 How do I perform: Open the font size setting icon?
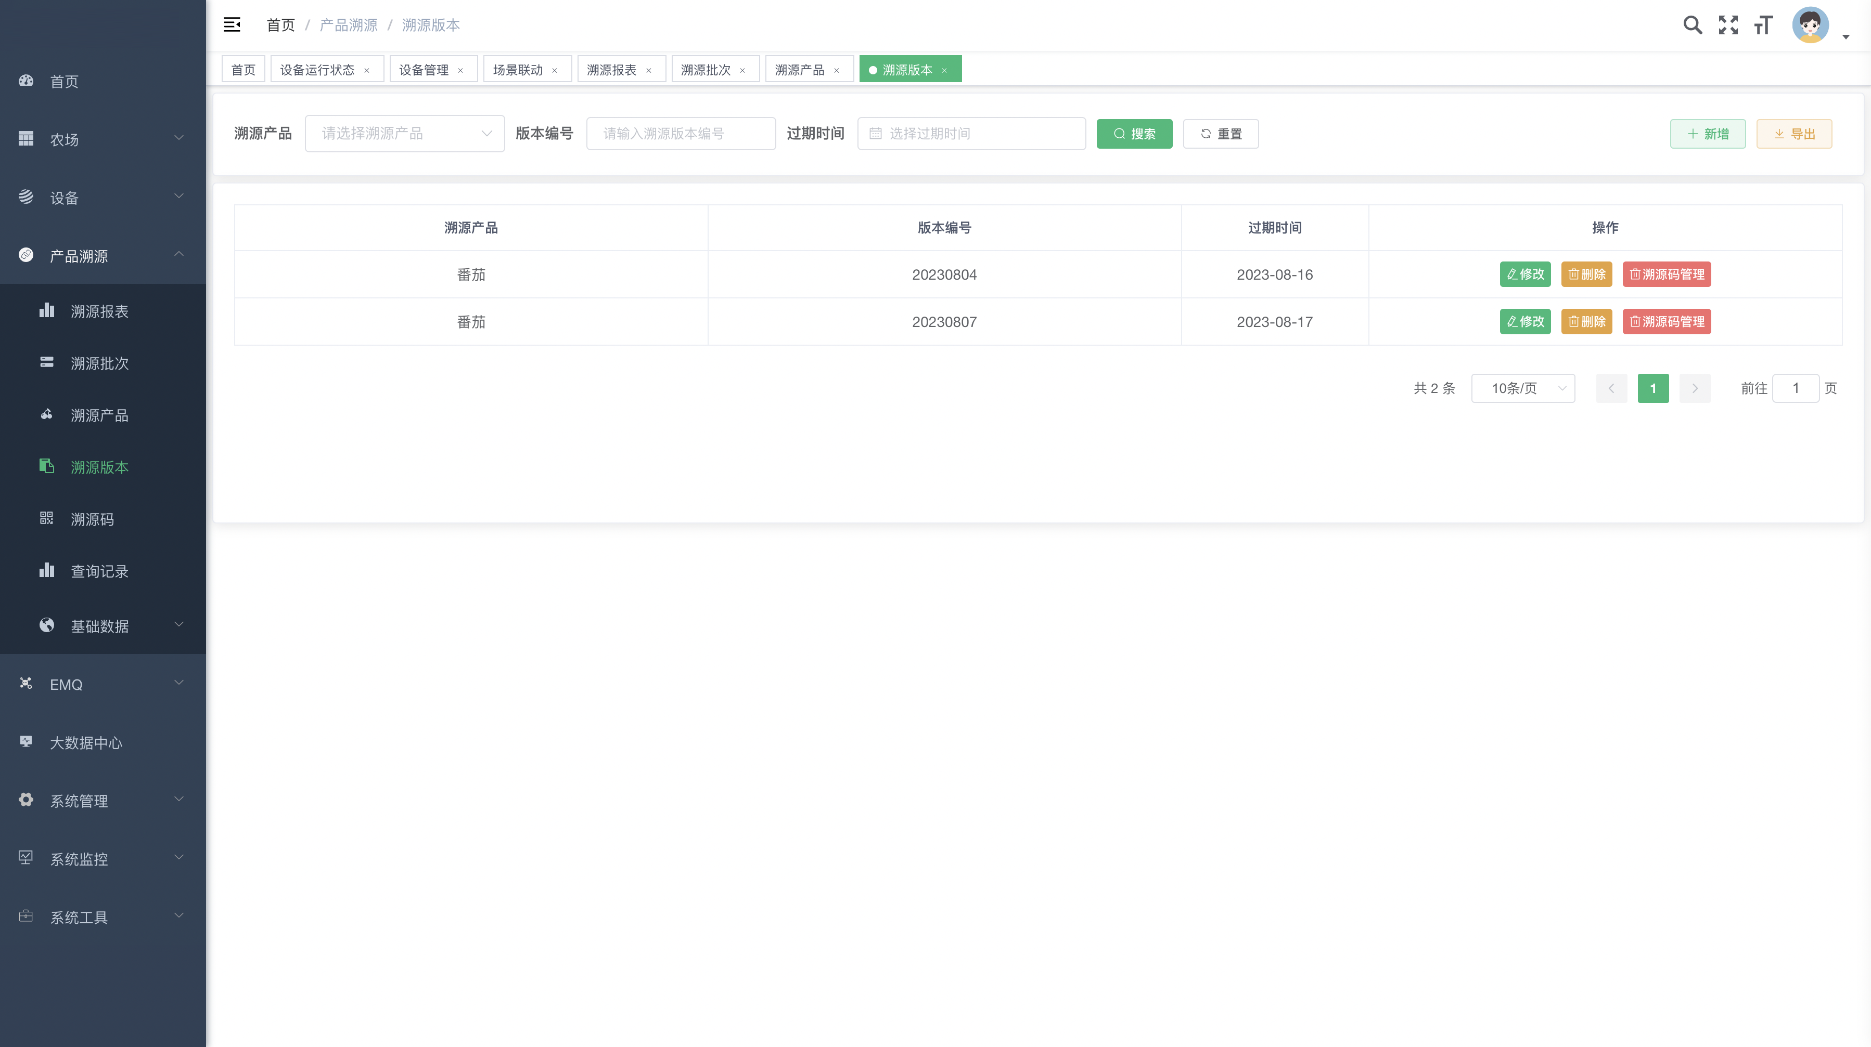[x=1763, y=25]
